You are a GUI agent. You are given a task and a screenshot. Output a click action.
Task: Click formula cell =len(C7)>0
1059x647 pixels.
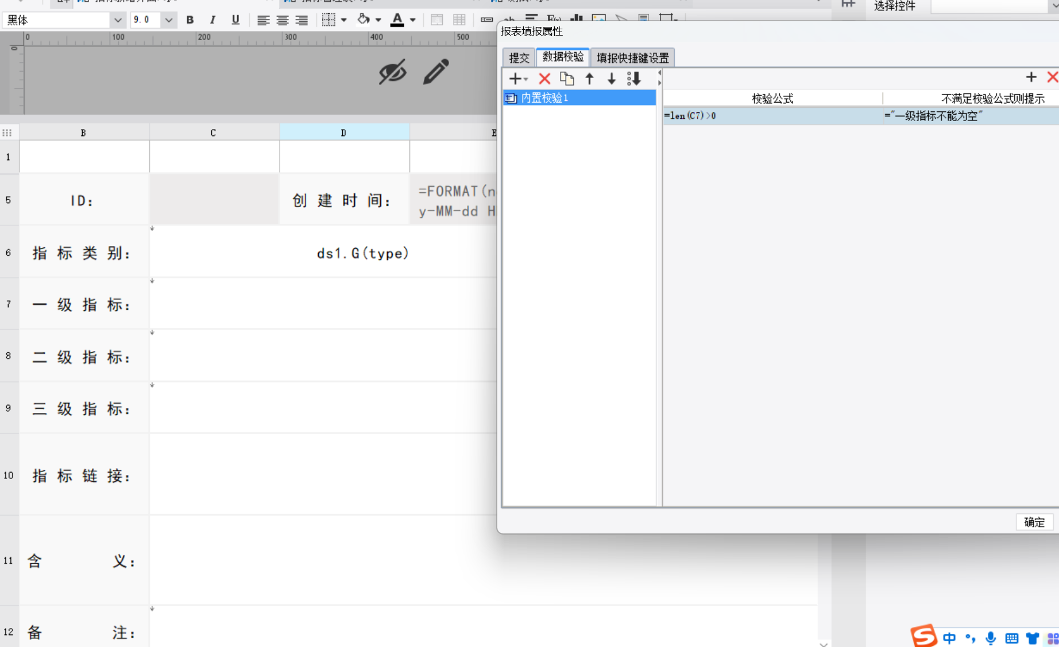coord(772,116)
